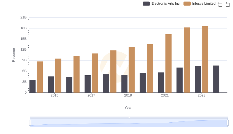233x134 pixels.
Task: Click the '6B' y-axis label
Action: [x=24, y=71]
